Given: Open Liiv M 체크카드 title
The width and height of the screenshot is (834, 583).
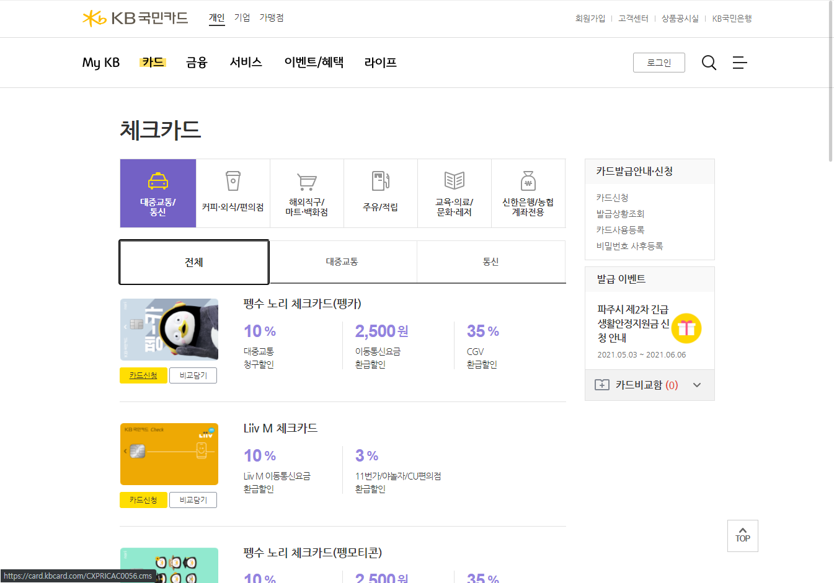Looking at the screenshot, I should (x=280, y=428).
